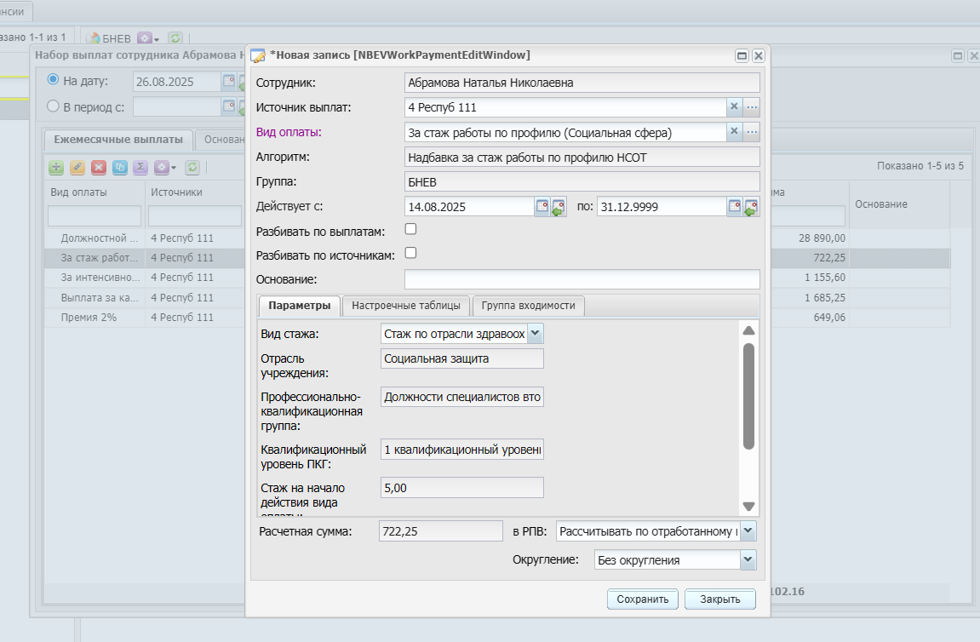This screenshot has width=980, height=642.
Task: Click green add record icon in payments toolbar
Action: click(x=56, y=167)
